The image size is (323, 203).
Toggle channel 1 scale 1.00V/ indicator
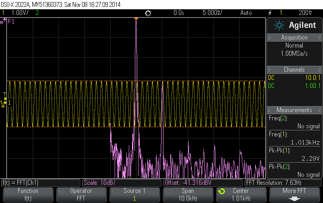click(20, 13)
